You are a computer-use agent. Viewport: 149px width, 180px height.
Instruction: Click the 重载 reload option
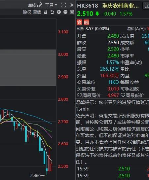coord(37,12)
